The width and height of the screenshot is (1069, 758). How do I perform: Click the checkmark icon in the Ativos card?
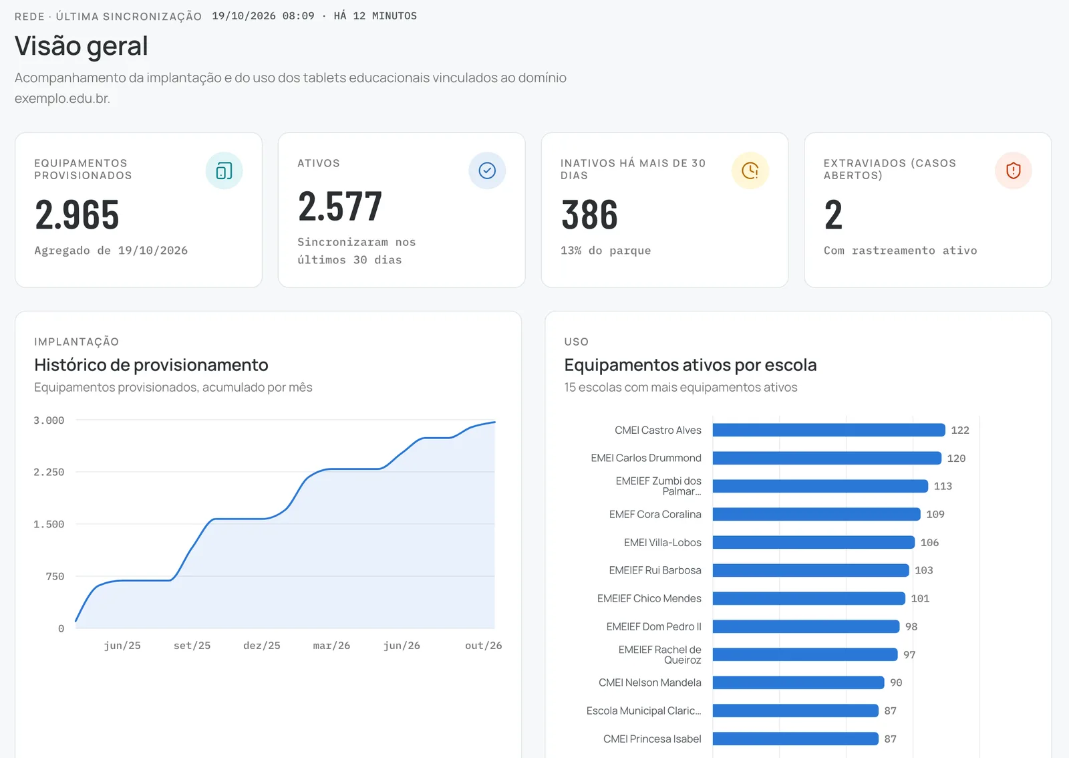tap(487, 170)
